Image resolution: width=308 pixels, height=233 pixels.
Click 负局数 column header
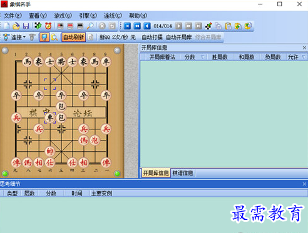272,57
